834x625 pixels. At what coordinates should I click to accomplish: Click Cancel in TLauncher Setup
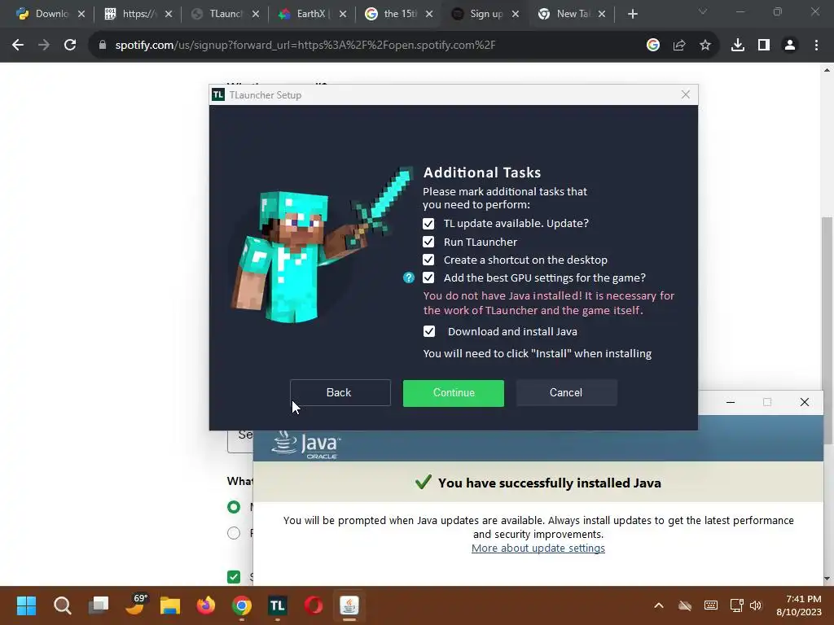pos(567,393)
